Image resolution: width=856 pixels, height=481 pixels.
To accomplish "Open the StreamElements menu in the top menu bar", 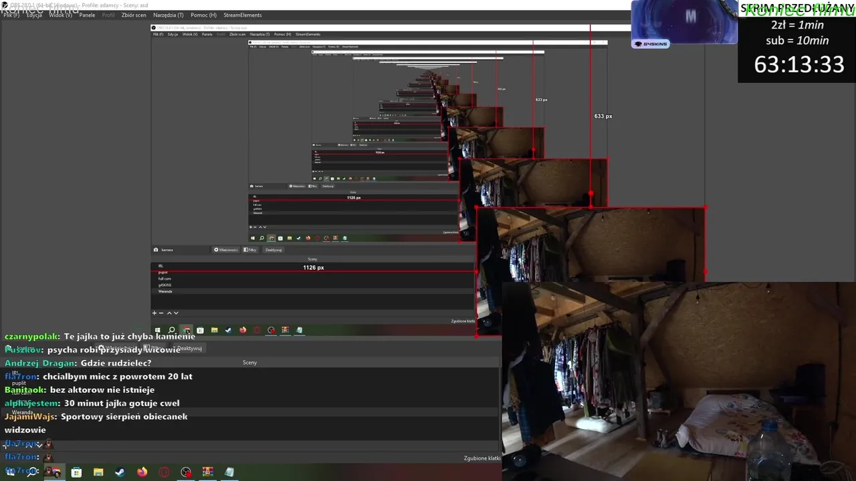I will click(x=243, y=15).
